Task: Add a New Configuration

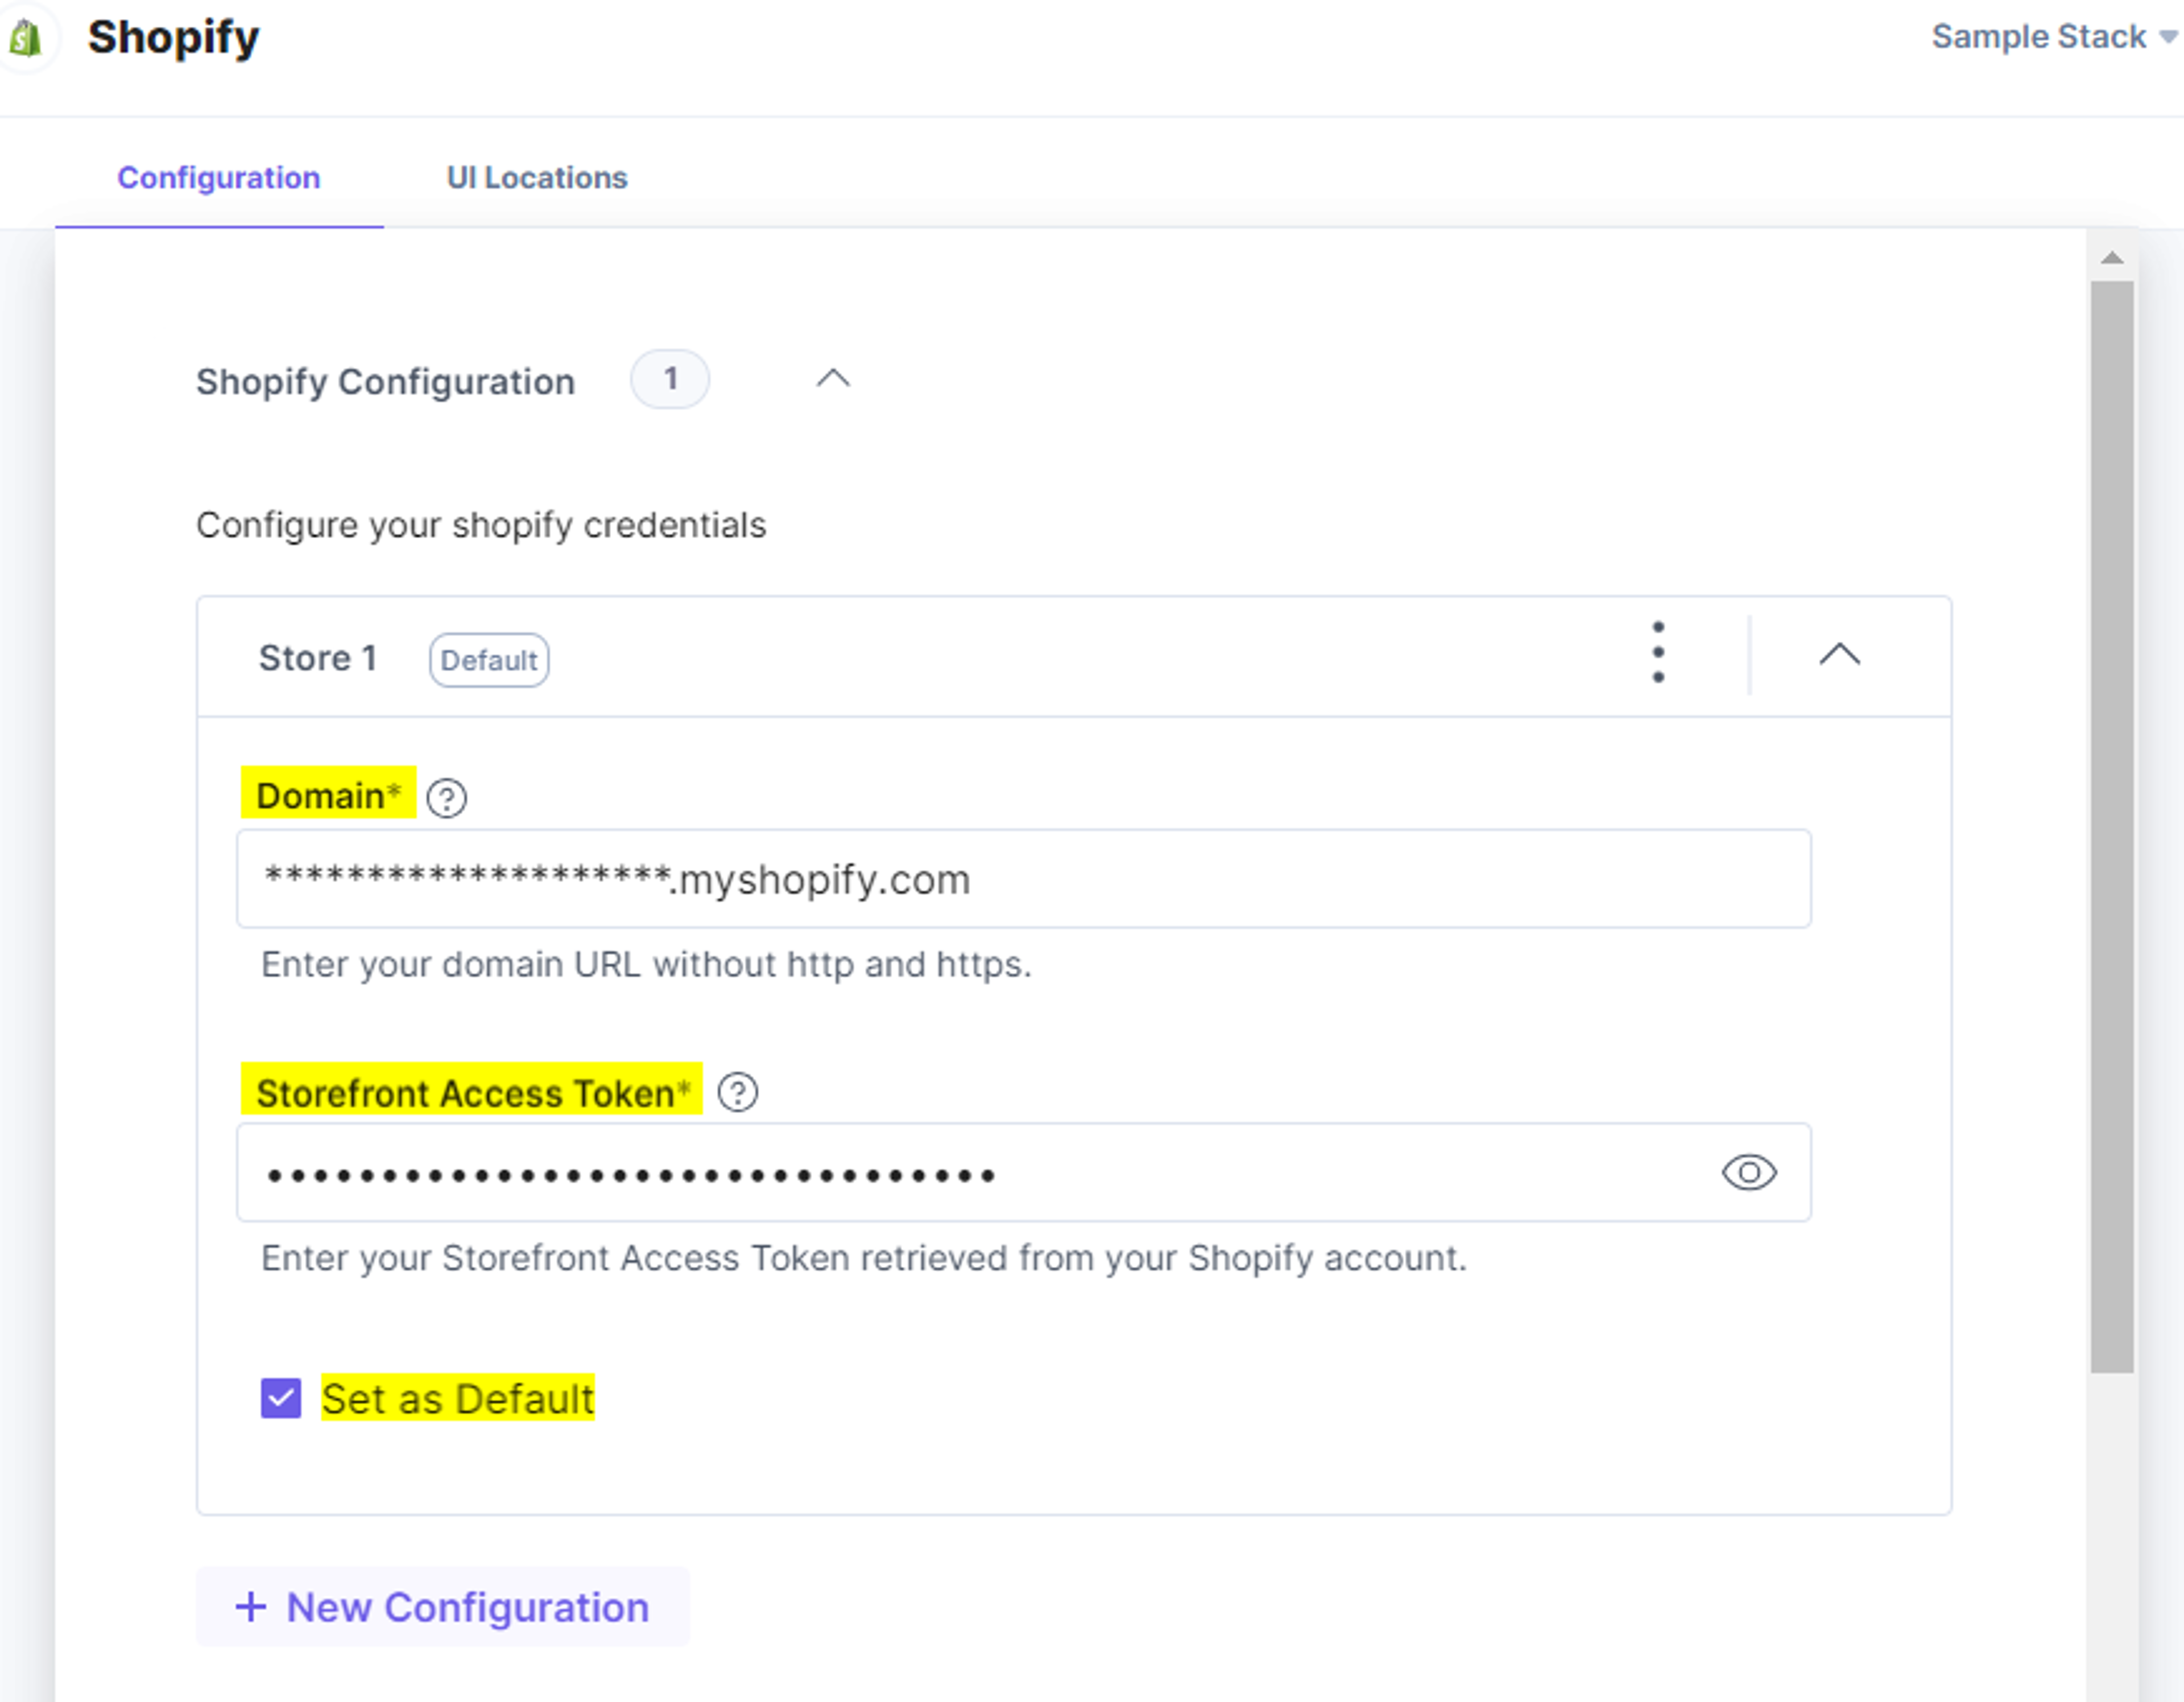Action: pos(443,1607)
